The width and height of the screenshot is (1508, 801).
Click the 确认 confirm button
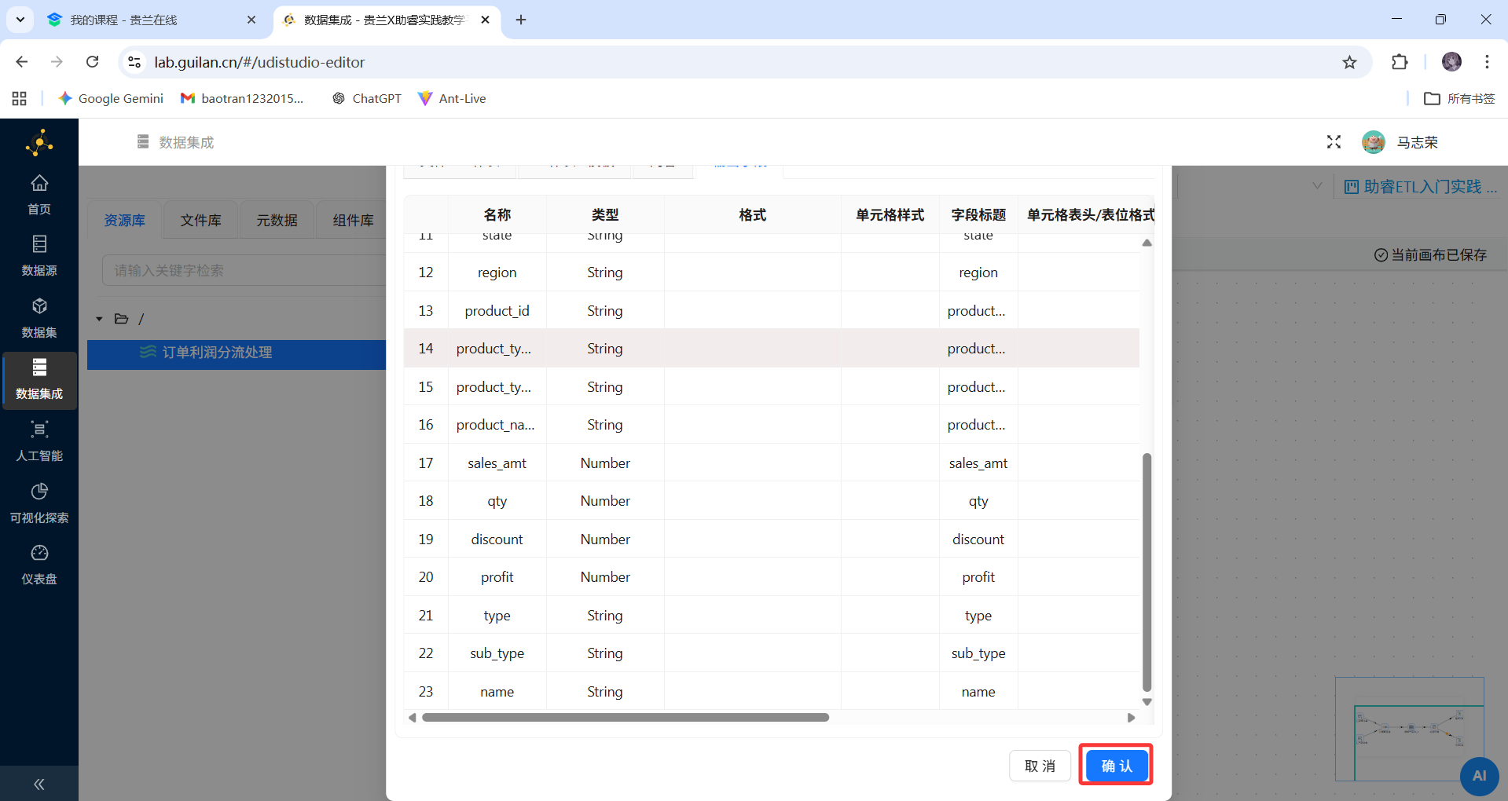tap(1115, 765)
